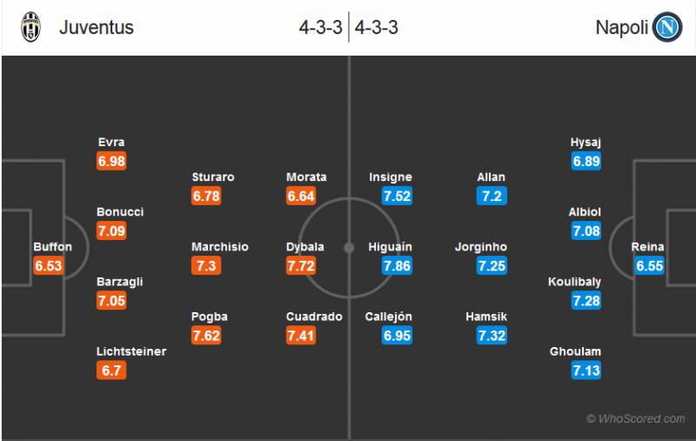
Task: Open the Napoli team name link
Action: (621, 28)
